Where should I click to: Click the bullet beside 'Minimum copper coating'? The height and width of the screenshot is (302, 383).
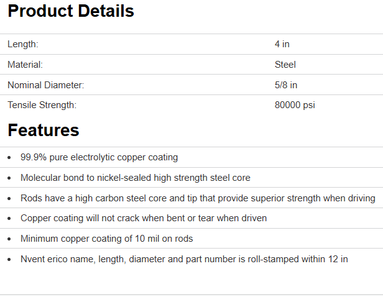point(9,239)
